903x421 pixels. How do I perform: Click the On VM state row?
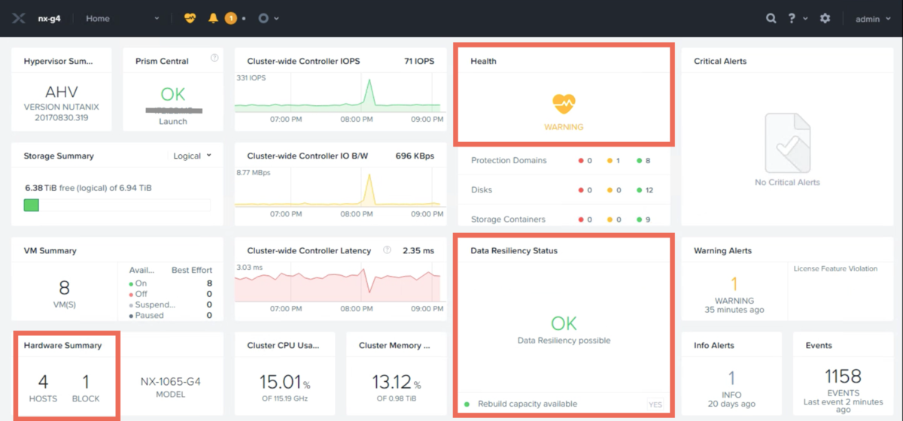pyautogui.click(x=170, y=283)
